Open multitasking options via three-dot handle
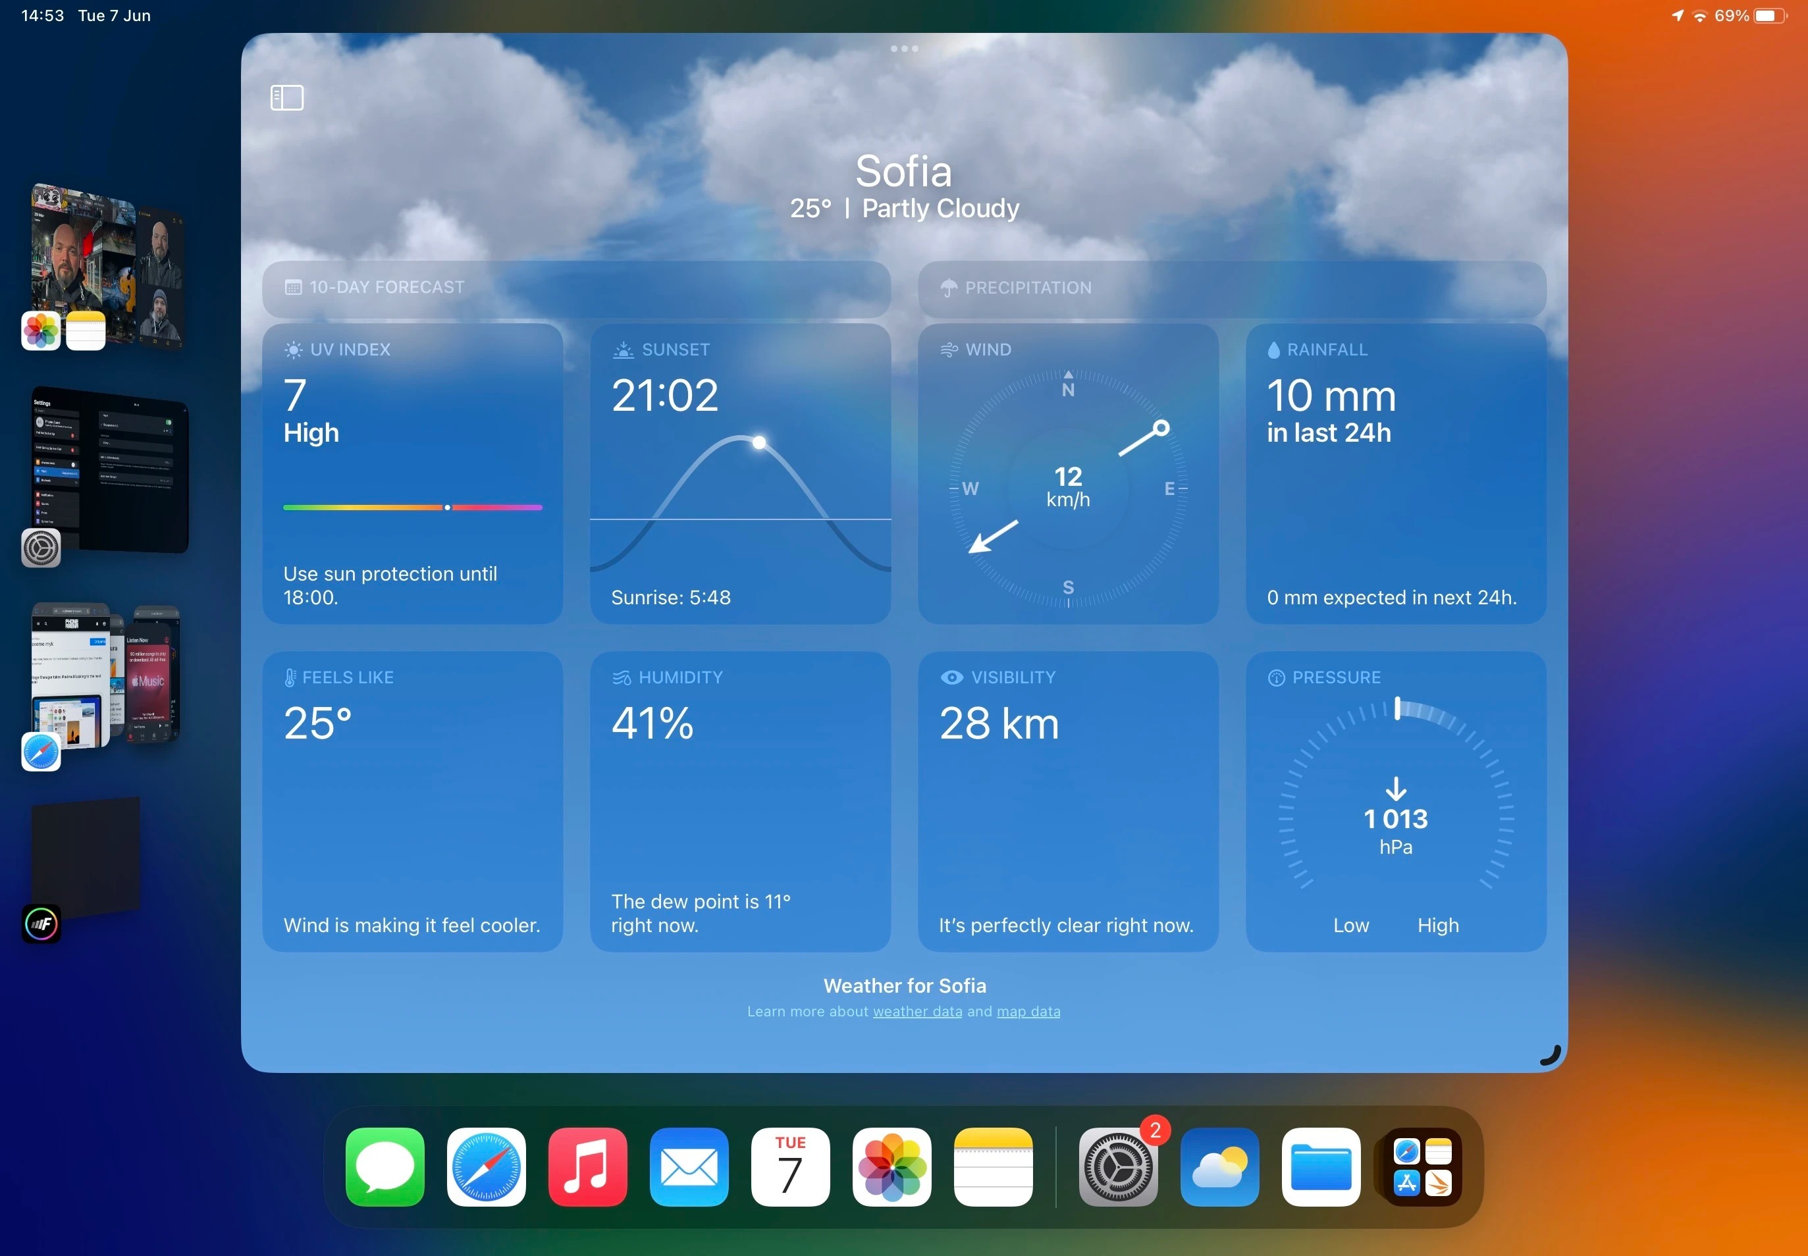1808x1256 pixels. [905, 48]
